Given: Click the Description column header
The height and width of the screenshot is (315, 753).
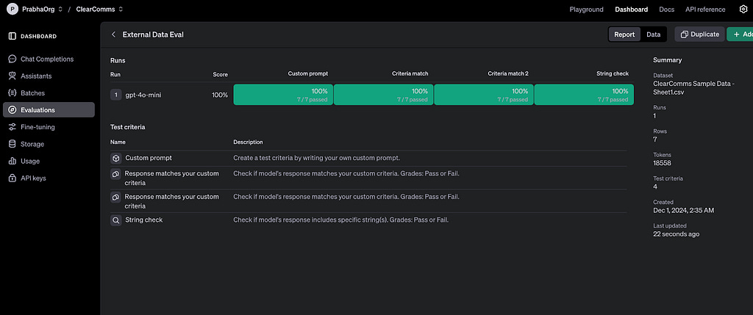Looking at the screenshot, I should (248, 142).
